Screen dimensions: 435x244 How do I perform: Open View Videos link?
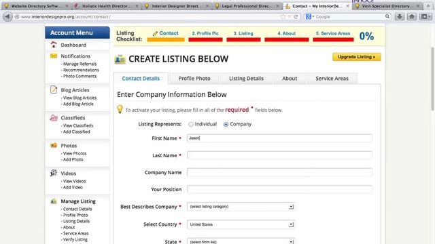click(x=74, y=181)
